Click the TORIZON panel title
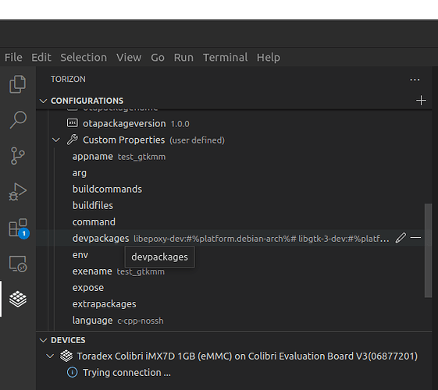Screen dimensions: 438x390 68,80
